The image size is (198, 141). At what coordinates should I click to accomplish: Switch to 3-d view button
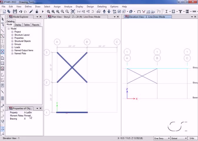[78, 11]
